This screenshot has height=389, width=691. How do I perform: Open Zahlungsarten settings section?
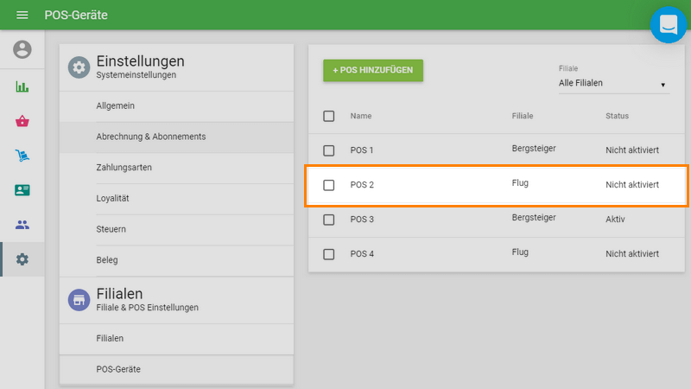tap(176, 168)
